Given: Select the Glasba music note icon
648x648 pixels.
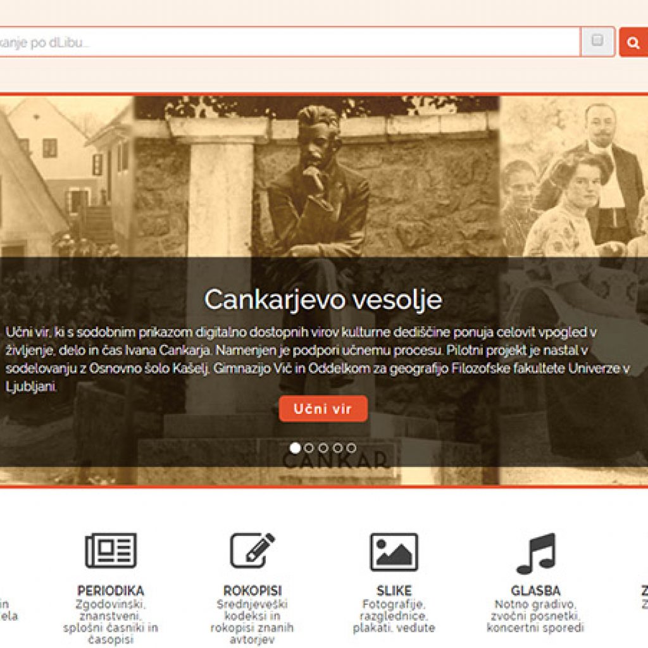Looking at the screenshot, I should coord(535,553).
